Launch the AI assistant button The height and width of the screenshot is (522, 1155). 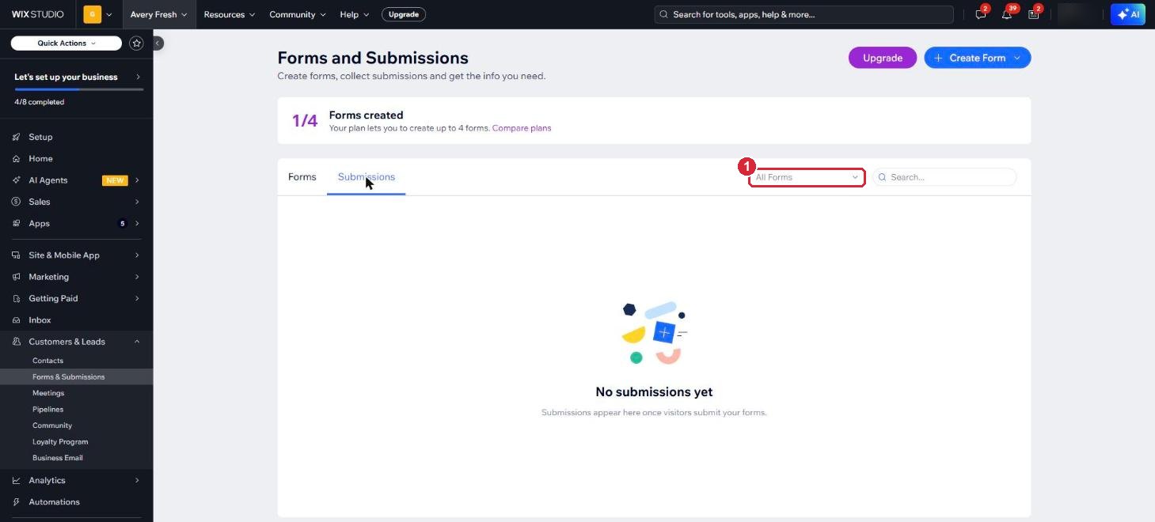pyautogui.click(x=1128, y=14)
